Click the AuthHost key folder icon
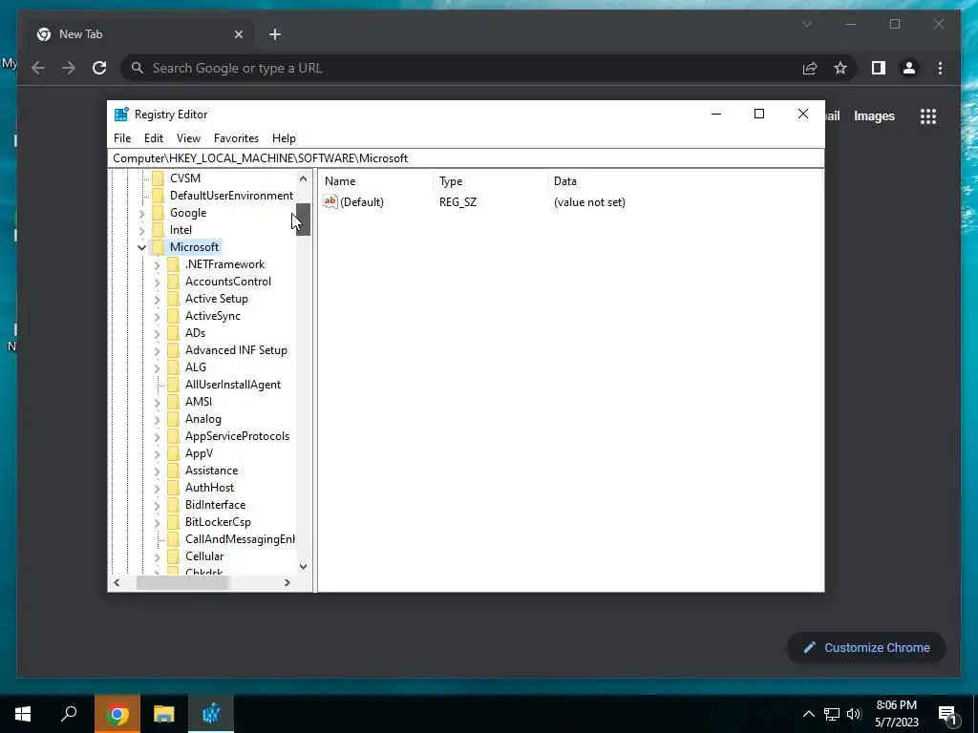This screenshot has width=978, height=733. (x=174, y=488)
